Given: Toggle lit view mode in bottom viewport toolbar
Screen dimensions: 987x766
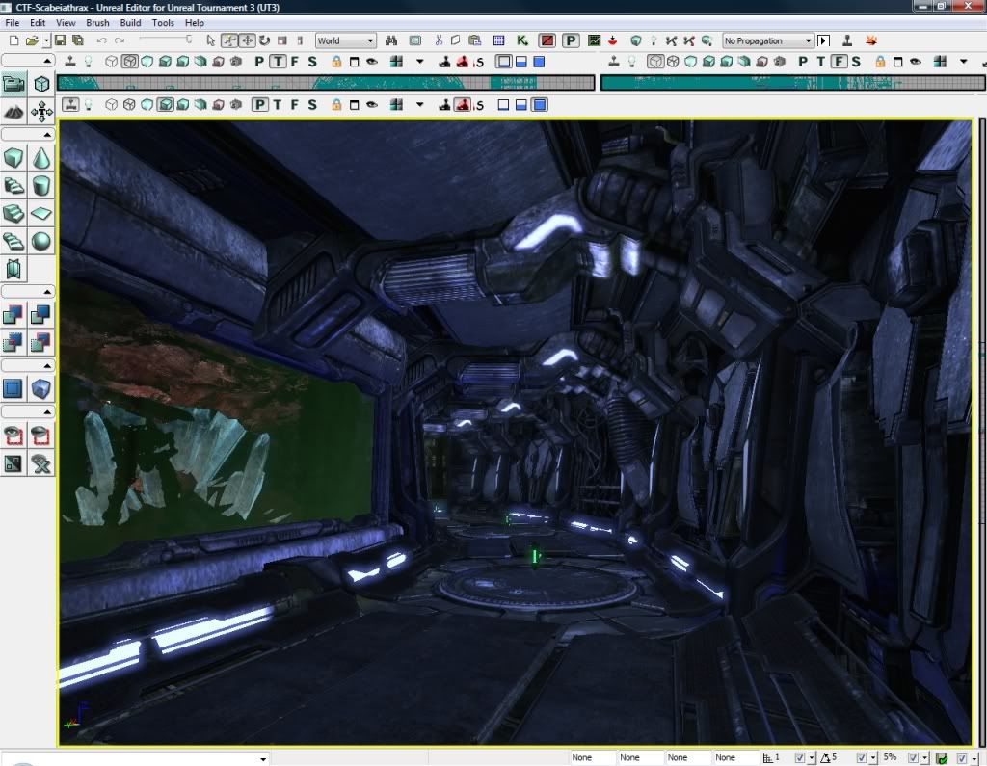Looking at the screenshot, I should [165, 104].
